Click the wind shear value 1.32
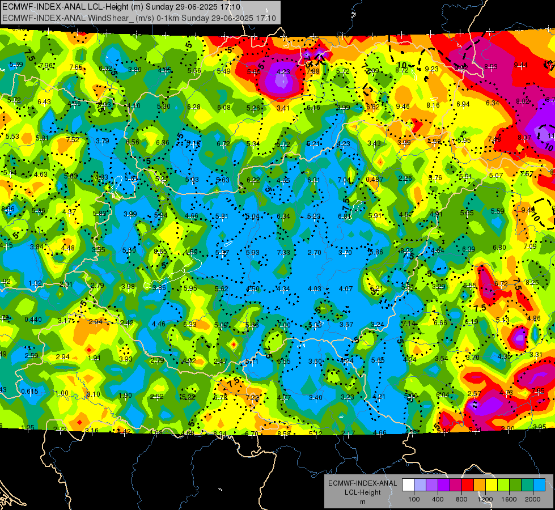This screenshot has height=510, width=555. [35, 283]
